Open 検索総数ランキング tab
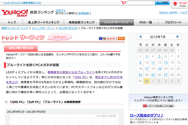Screen dimensions: 188x125 pyautogui.click(x=82, y=22)
